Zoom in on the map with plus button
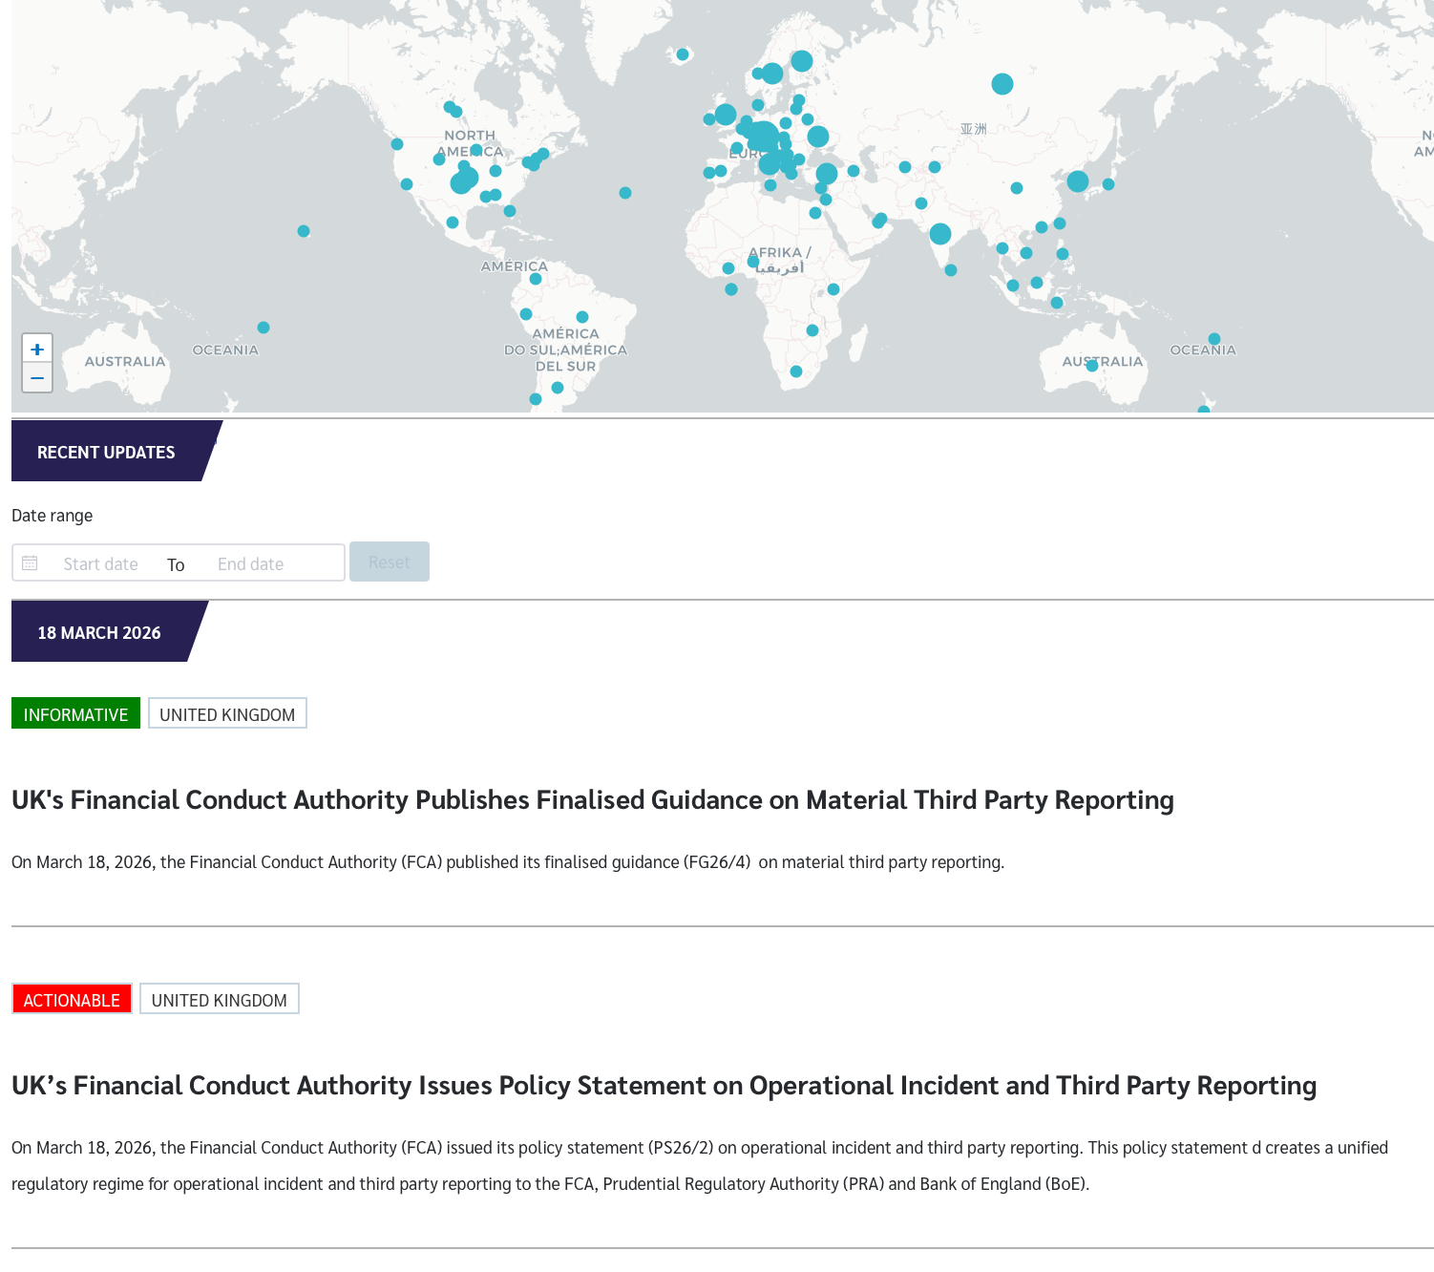1434x1272 pixels. (37, 349)
